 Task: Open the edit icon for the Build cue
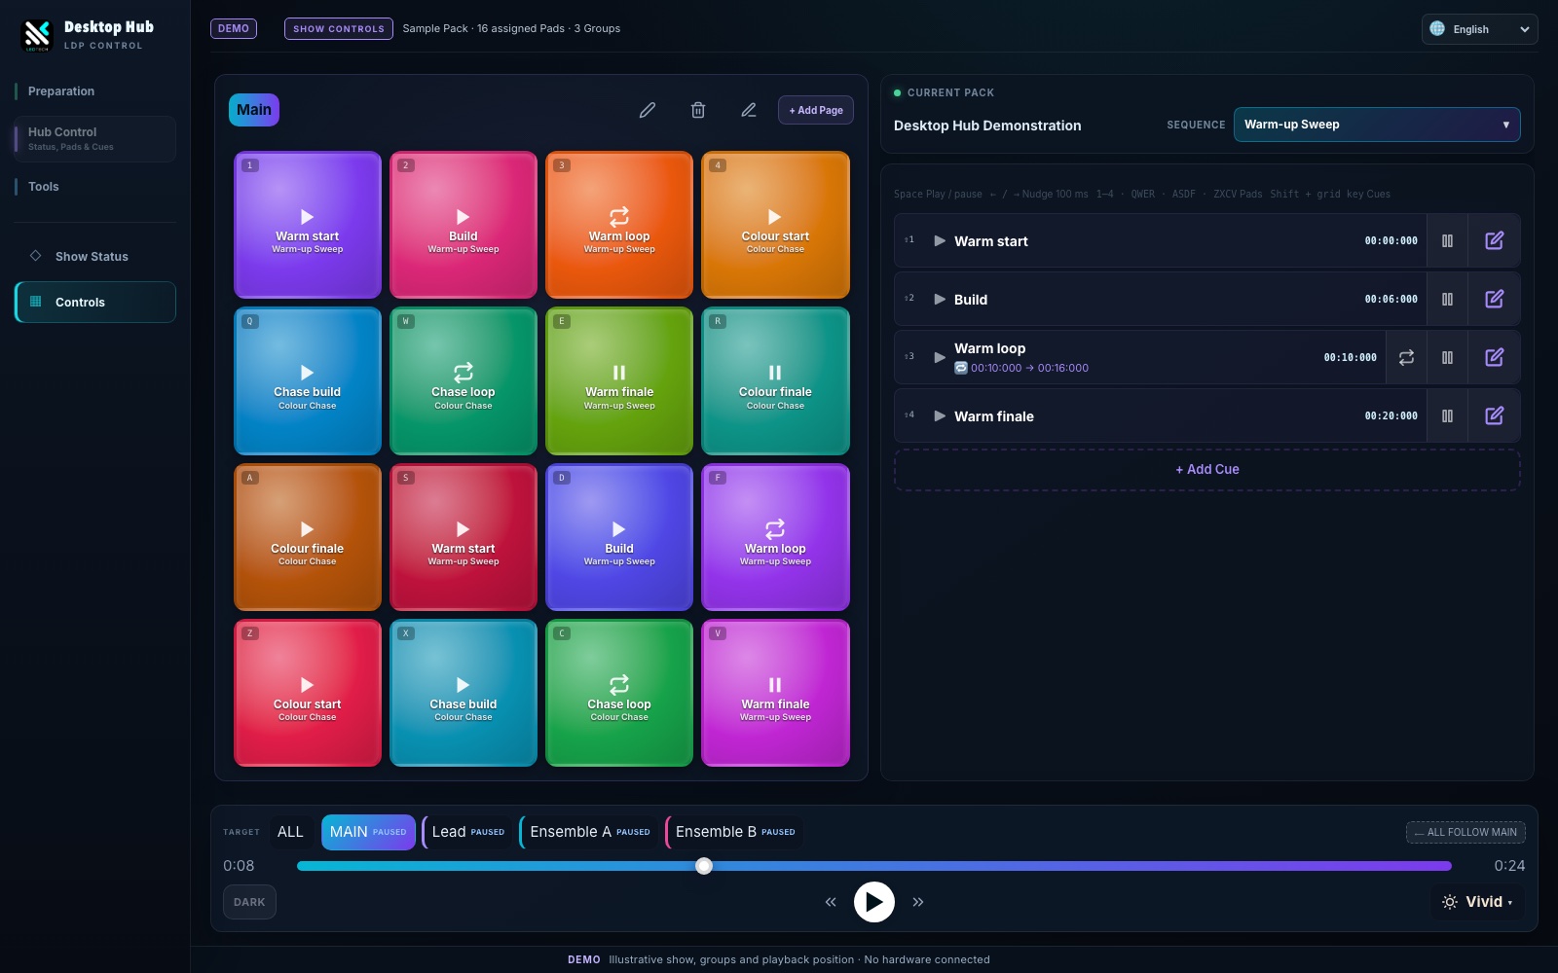coord(1494,299)
